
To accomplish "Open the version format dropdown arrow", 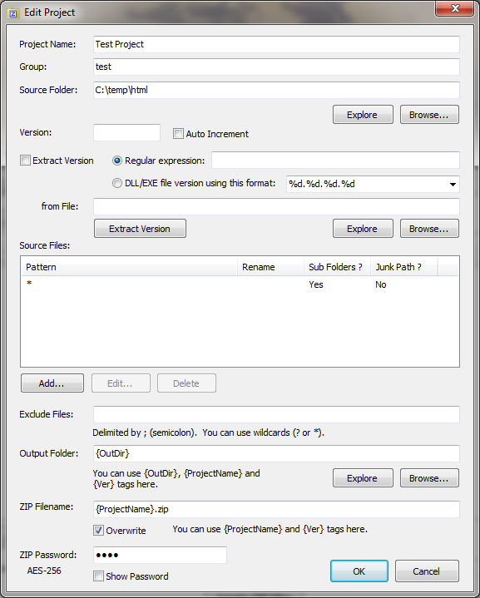I will (x=453, y=184).
